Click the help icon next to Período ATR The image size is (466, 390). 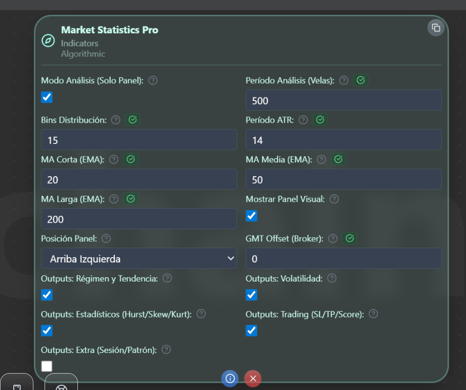tap(303, 120)
